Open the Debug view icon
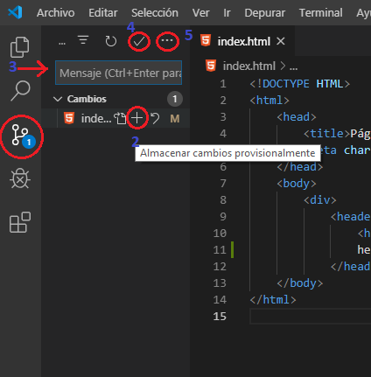This screenshot has height=377, width=371. pyautogui.click(x=20, y=178)
